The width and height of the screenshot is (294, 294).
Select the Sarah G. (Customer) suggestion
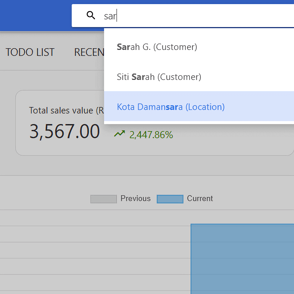click(157, 47)
